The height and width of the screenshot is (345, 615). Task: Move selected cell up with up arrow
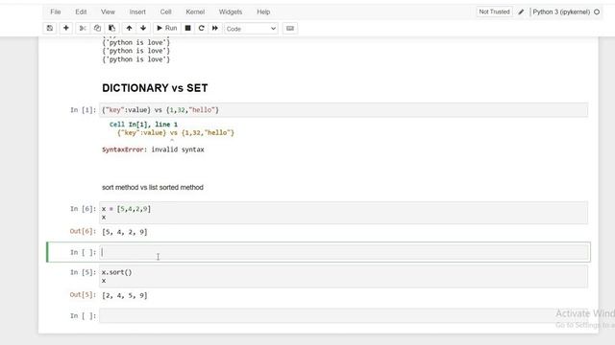(x=129, y=28)
